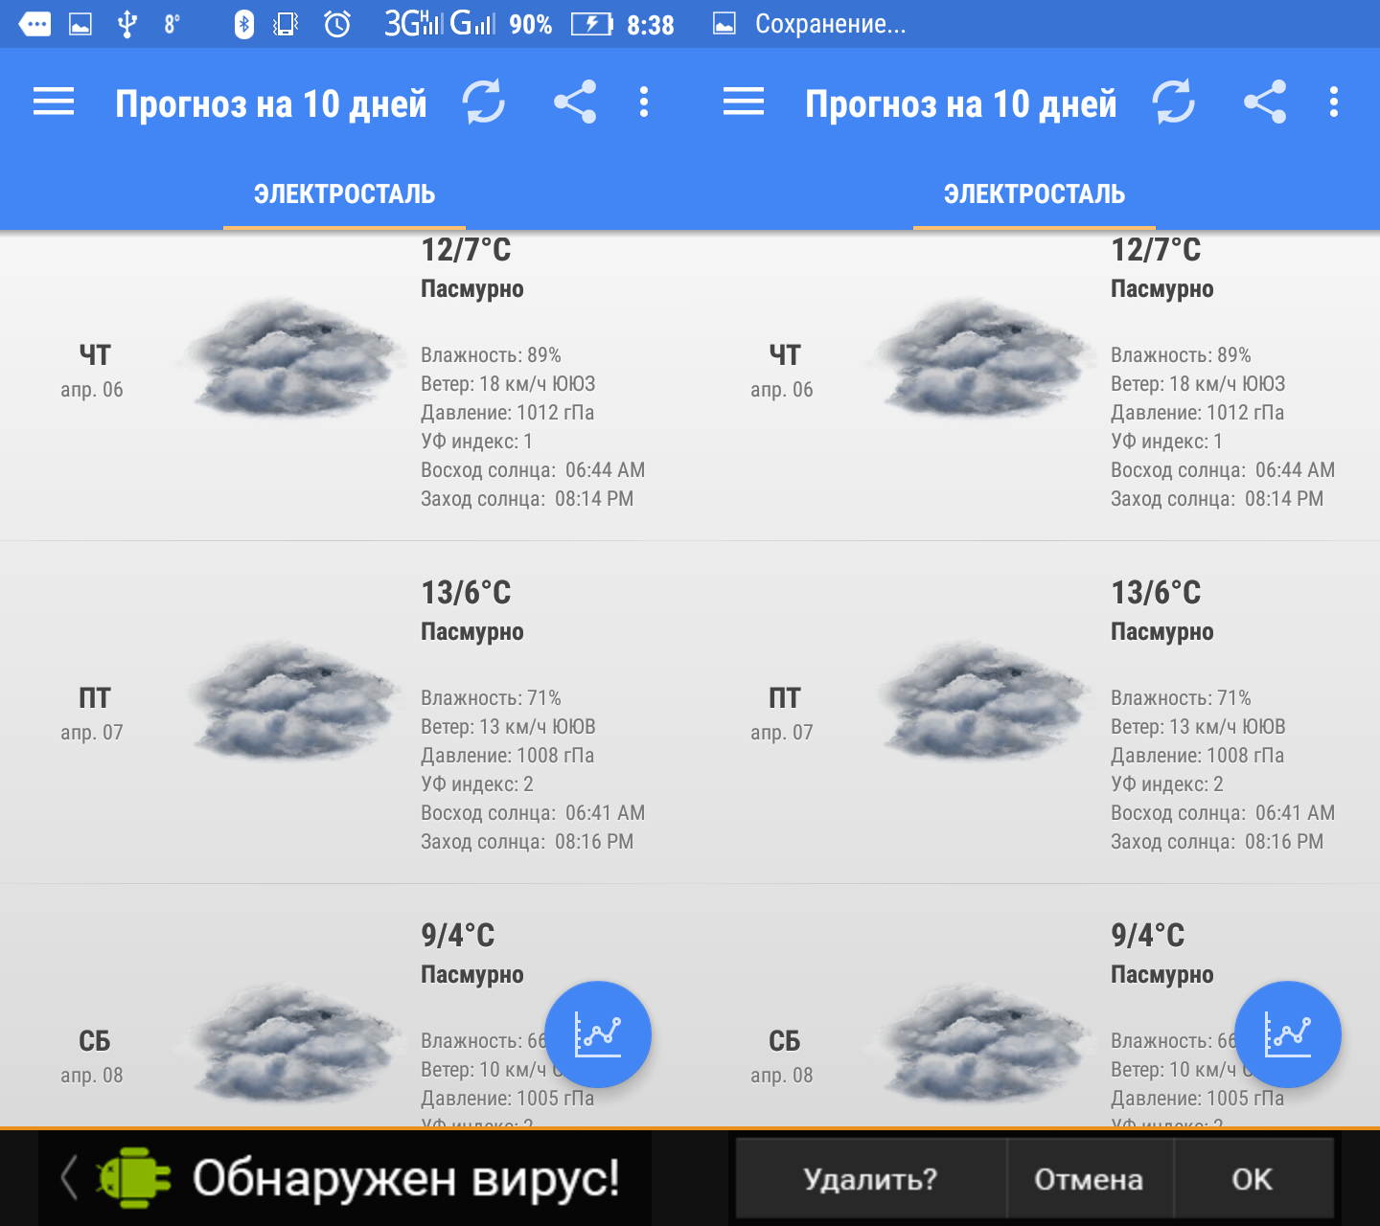
Task: Open the chart floating button in right screen
Action: tap(1288, 1034)
